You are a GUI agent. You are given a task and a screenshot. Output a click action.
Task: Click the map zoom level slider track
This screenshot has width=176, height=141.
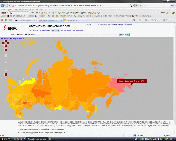[5, 62]
